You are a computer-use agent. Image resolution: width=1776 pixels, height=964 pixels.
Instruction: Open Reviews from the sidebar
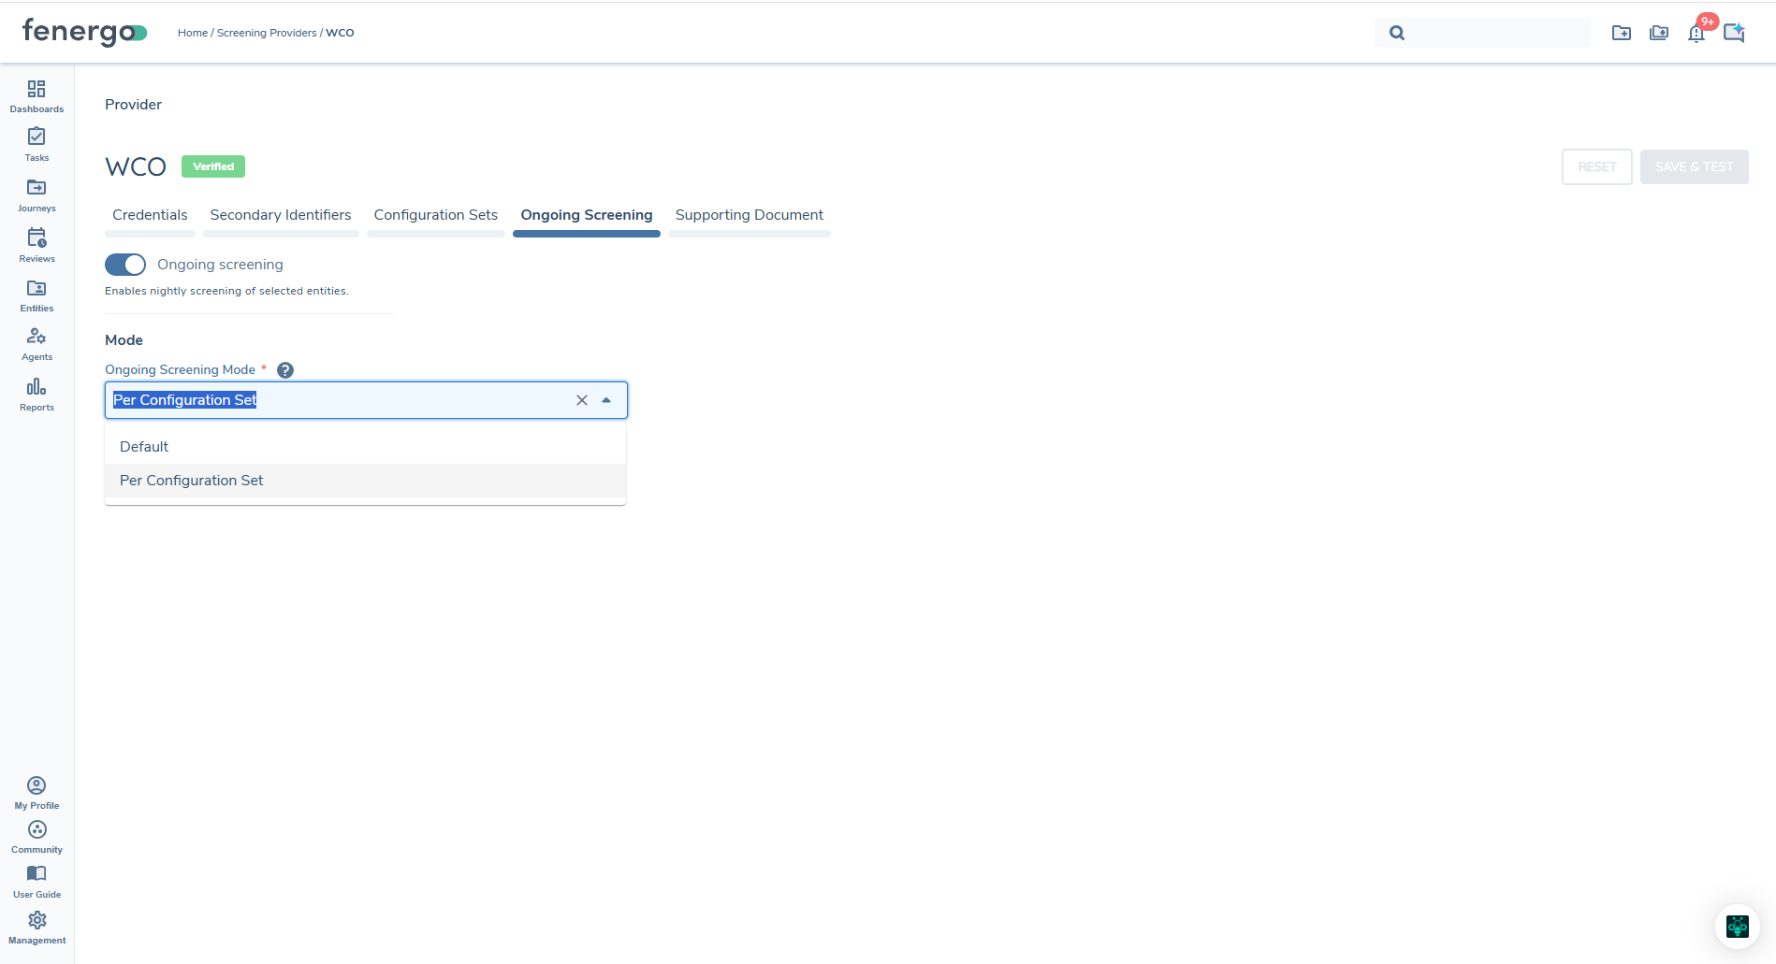(36, 246)
